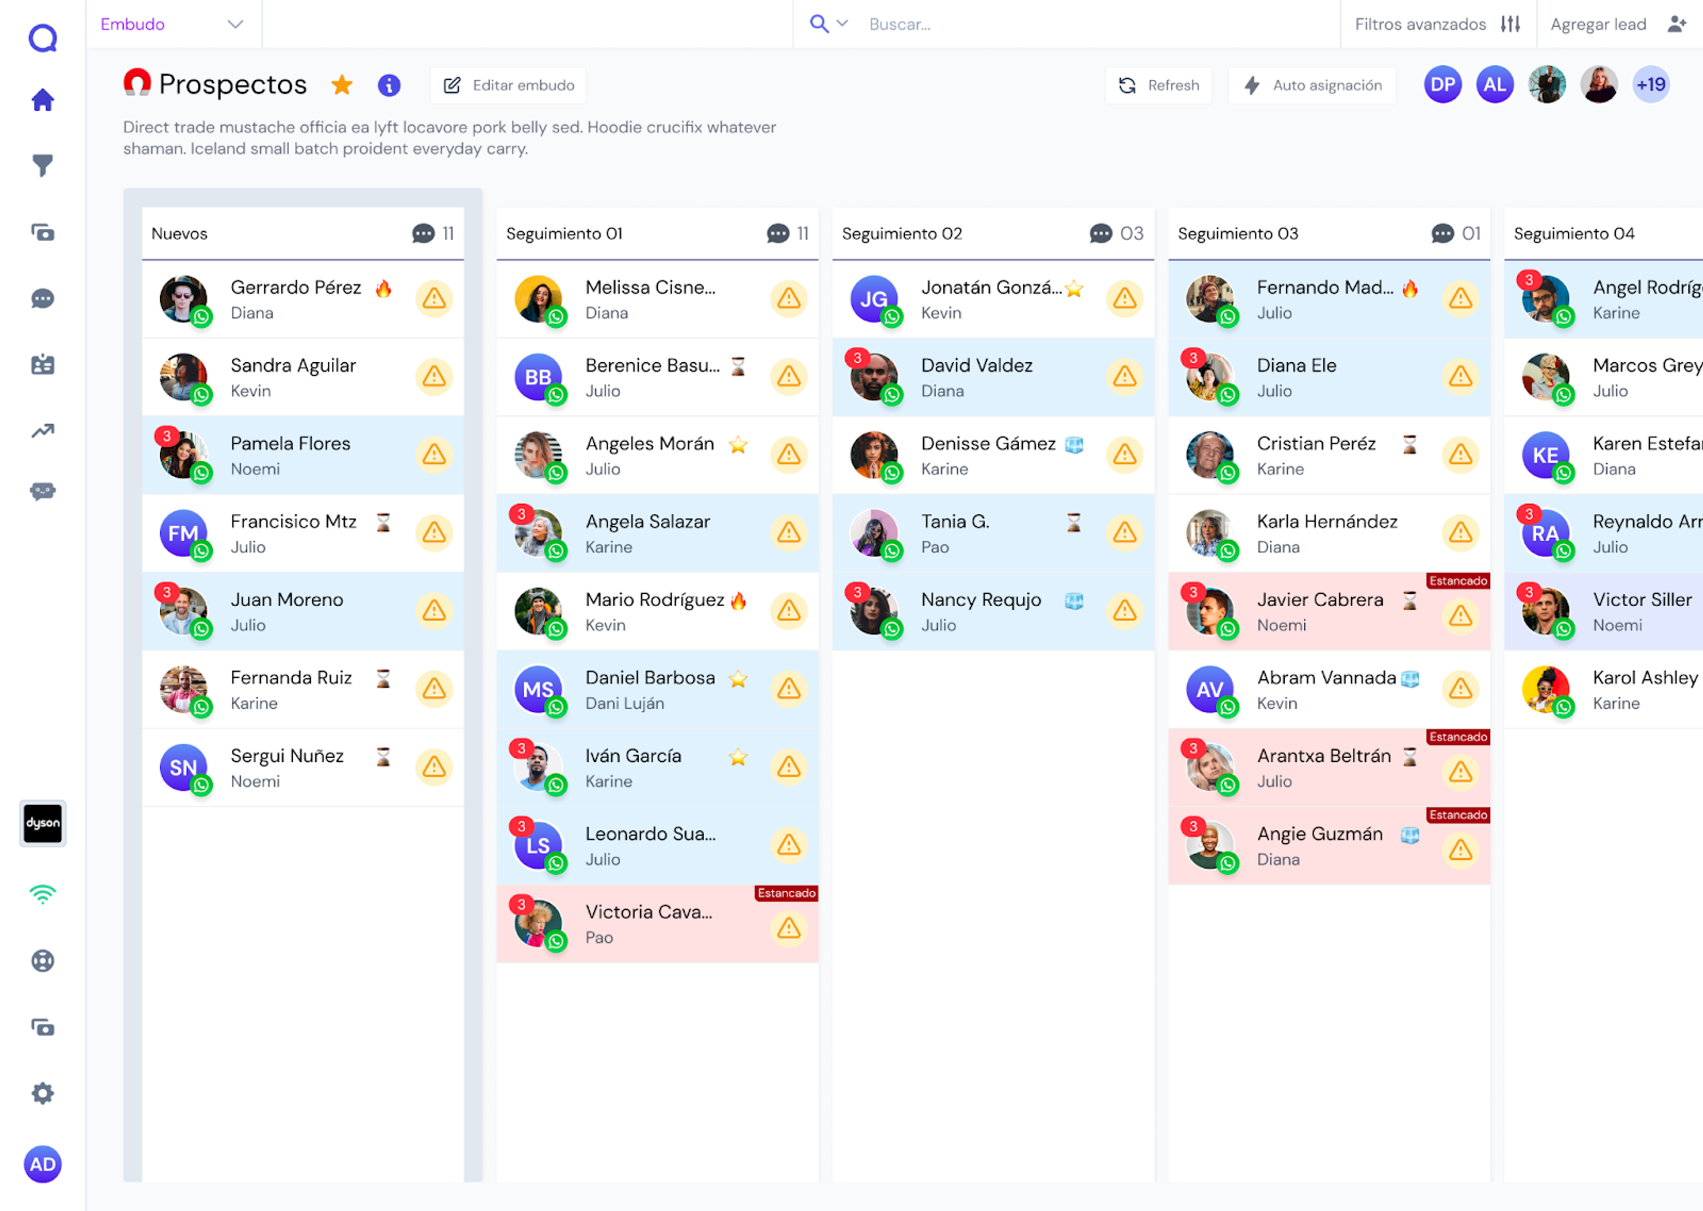The height and width of the screenshot is (1211, 1703).
Task: Click the blue info icon beside Prospectos
Action: coord(389,85)
